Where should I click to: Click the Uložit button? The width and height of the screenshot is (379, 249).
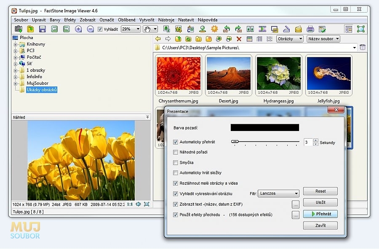click(x=320, y=202)
